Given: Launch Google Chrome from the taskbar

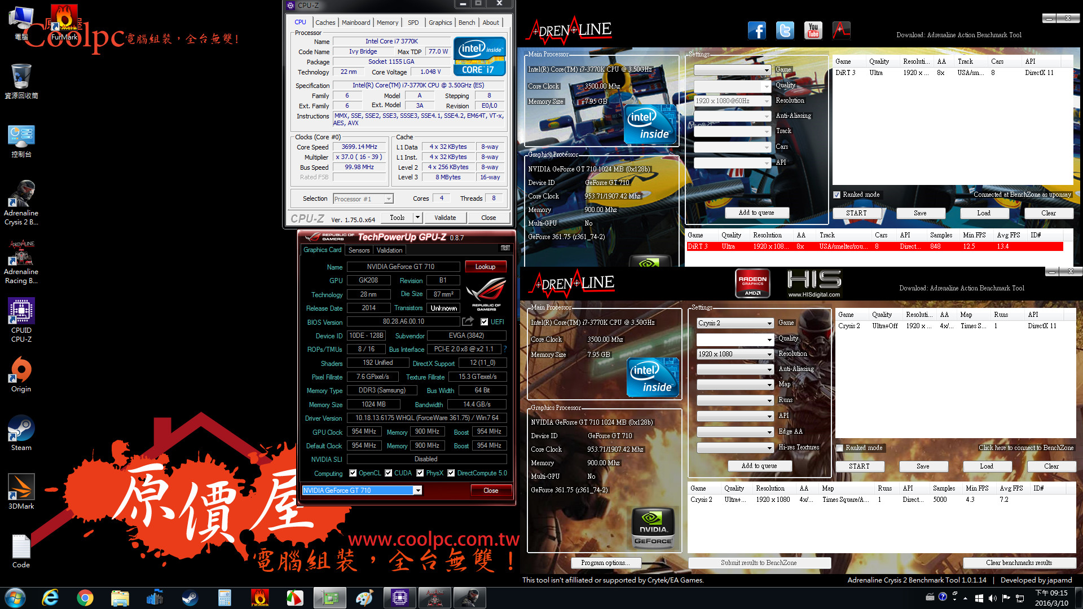Looking at the screenshot, I should (85, 598).
